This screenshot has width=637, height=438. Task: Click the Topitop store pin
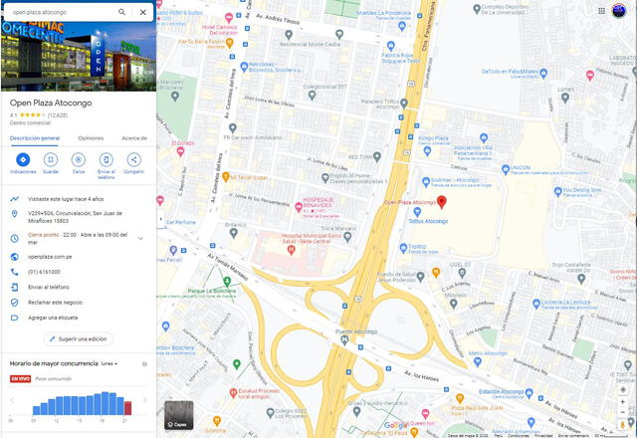point(403,248)
